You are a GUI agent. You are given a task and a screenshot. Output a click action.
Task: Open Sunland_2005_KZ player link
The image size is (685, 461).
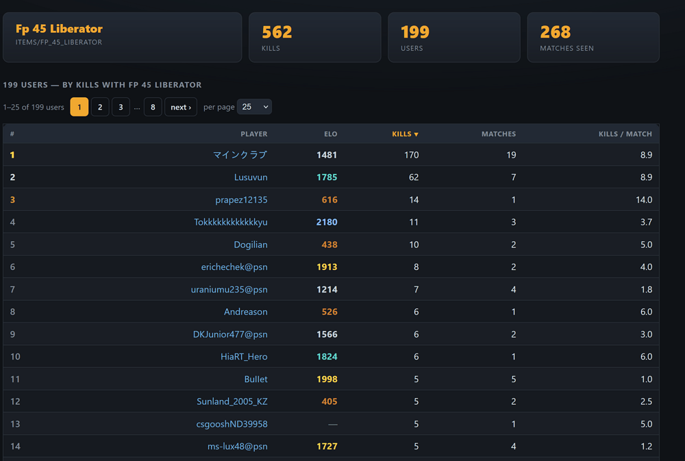coord(232,401)
